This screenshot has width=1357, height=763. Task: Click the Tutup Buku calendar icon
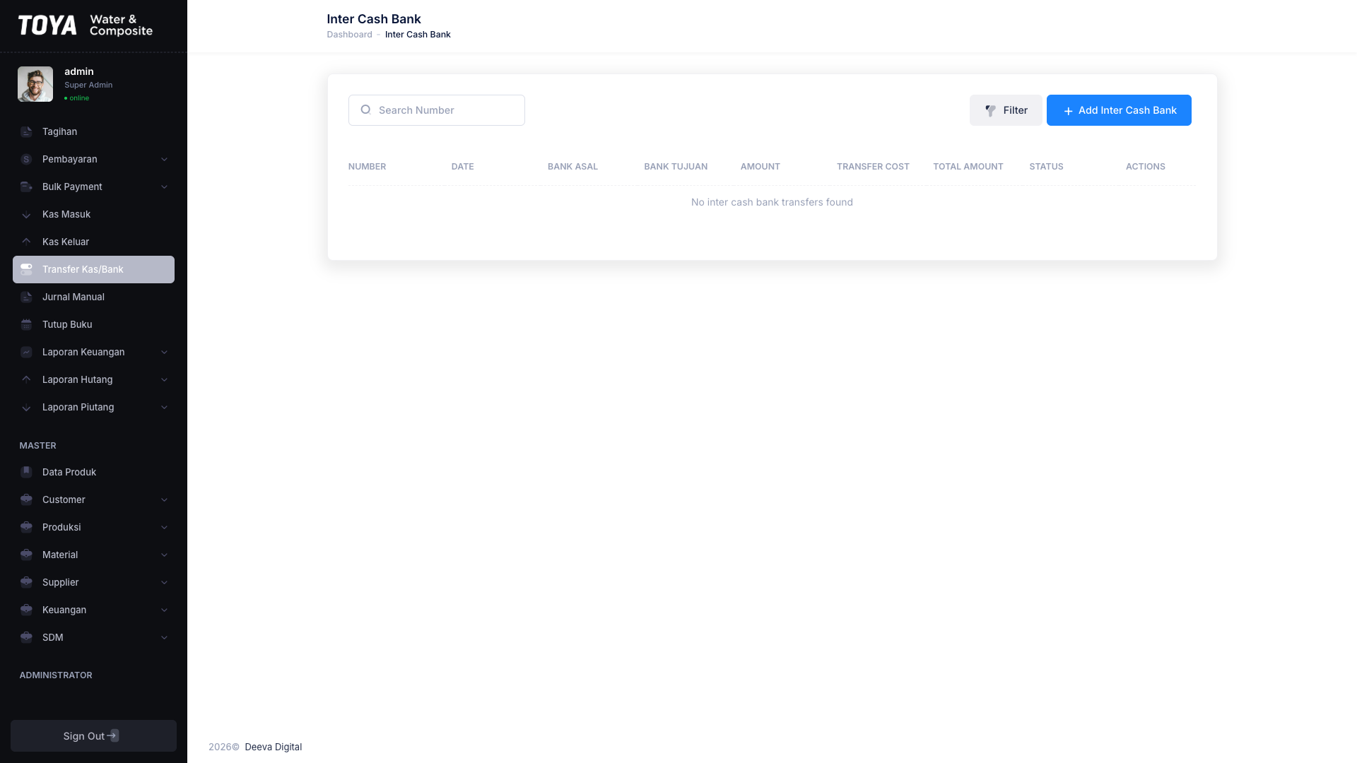click(x=26, y=325)
